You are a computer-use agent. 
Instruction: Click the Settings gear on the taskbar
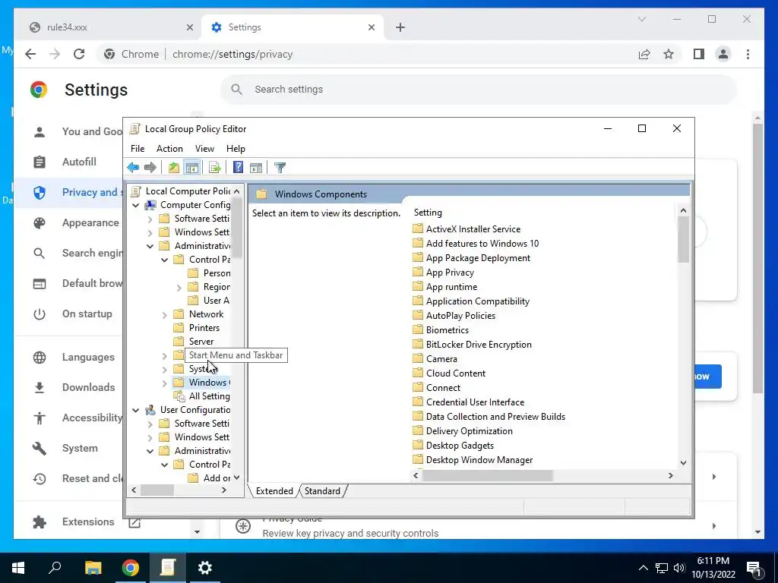pos(205,568)
